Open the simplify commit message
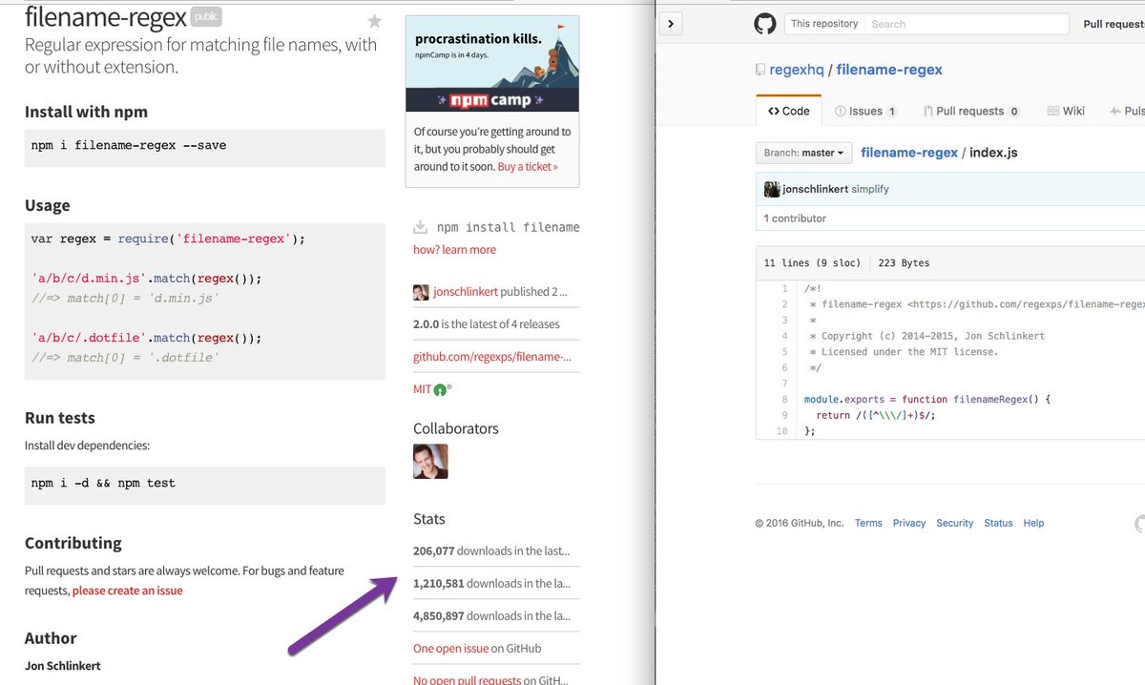Screen dimensions: 1145x685 point(870,189)
